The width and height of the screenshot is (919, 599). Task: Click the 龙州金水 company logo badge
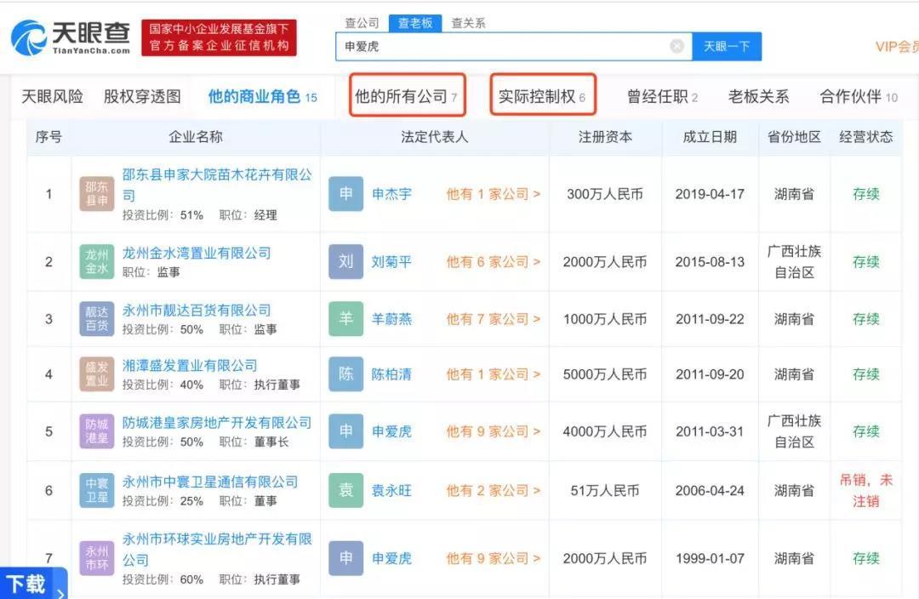96,261
